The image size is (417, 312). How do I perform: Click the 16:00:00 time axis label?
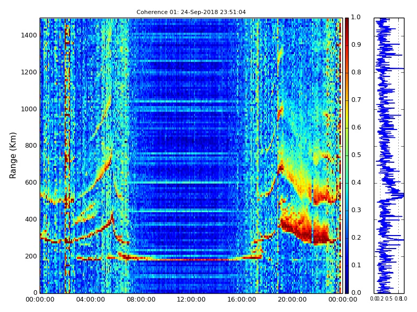[x=241, y=300]
